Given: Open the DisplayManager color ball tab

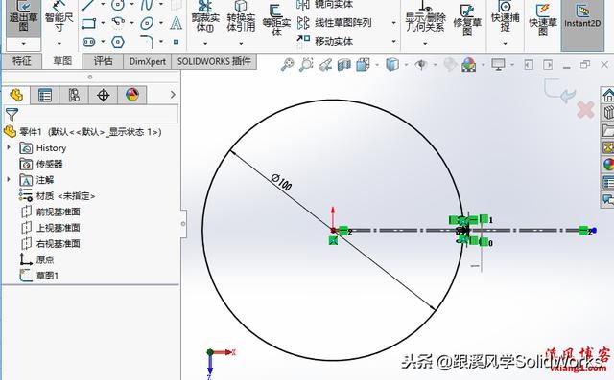Looking at the screenshot, I should pos(132,95).
